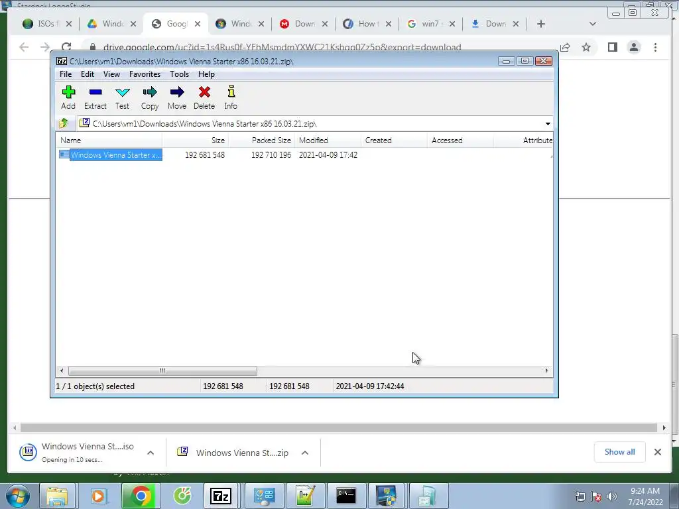This screenshot has height=509, width=679.
Task: Close the Chrome downloads bar
Action: (x=657, y=452)
